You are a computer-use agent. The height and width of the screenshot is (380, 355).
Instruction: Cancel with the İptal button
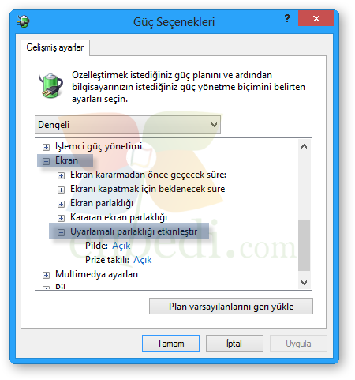[x=234, y=344]
